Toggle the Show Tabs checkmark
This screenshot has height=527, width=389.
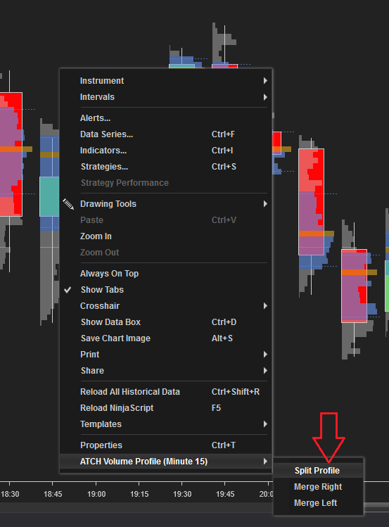tap(68, 290)
